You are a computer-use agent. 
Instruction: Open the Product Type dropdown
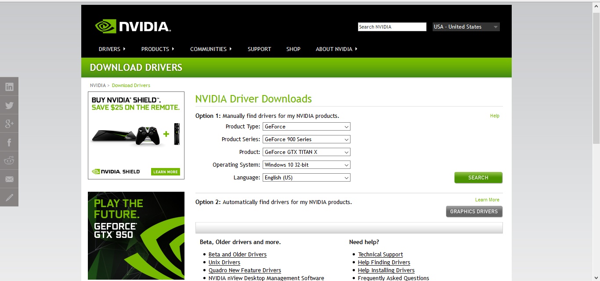[307, 127]
